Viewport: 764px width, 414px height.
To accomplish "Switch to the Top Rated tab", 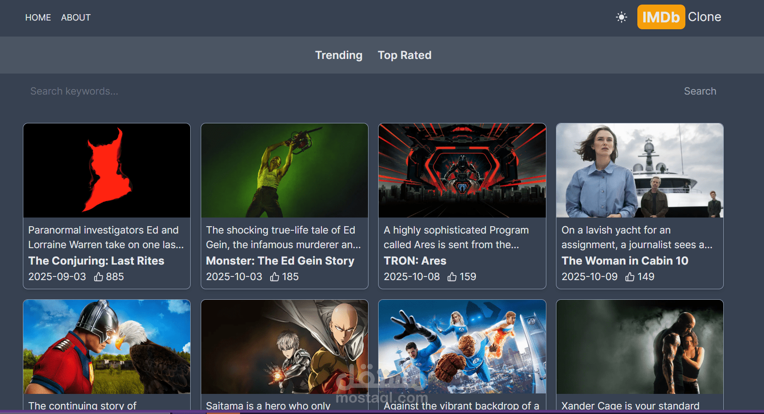I will (x=405, y=55).
